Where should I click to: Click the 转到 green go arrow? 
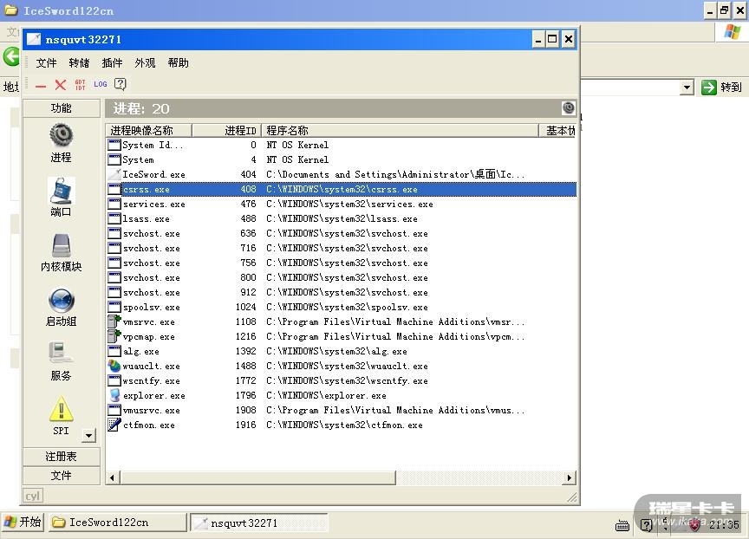tap(709, 88)
